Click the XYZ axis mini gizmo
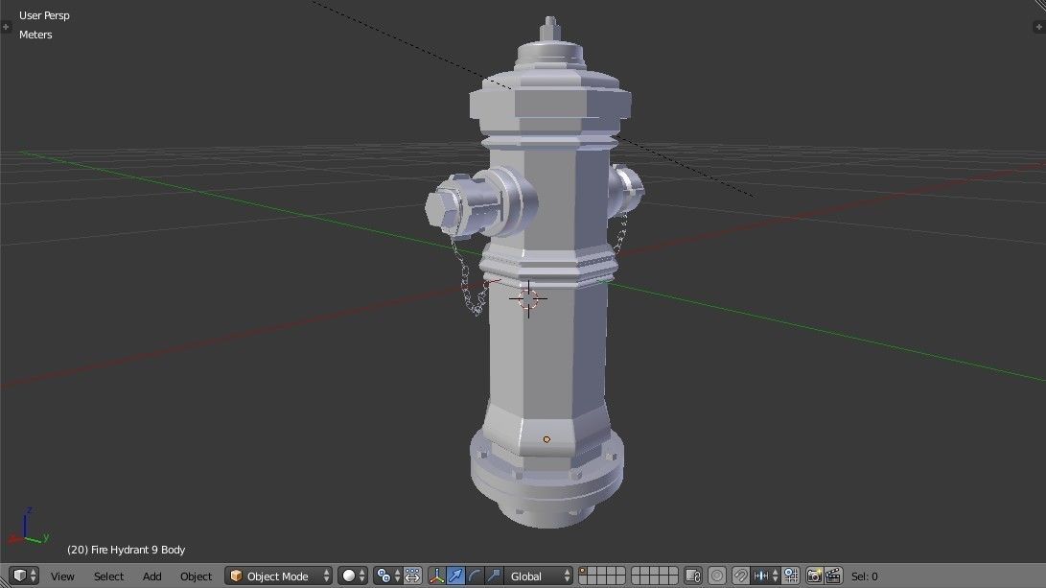1046x588 pixels. pyautogui.click(x=28, y=526)
